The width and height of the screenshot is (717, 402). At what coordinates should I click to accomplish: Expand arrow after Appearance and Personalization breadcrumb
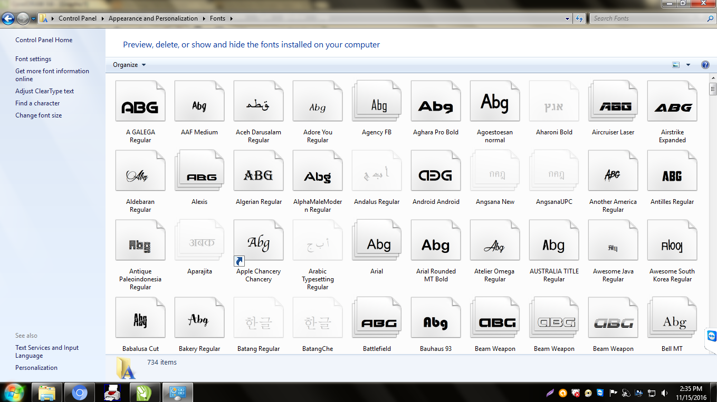click(204, 18)
